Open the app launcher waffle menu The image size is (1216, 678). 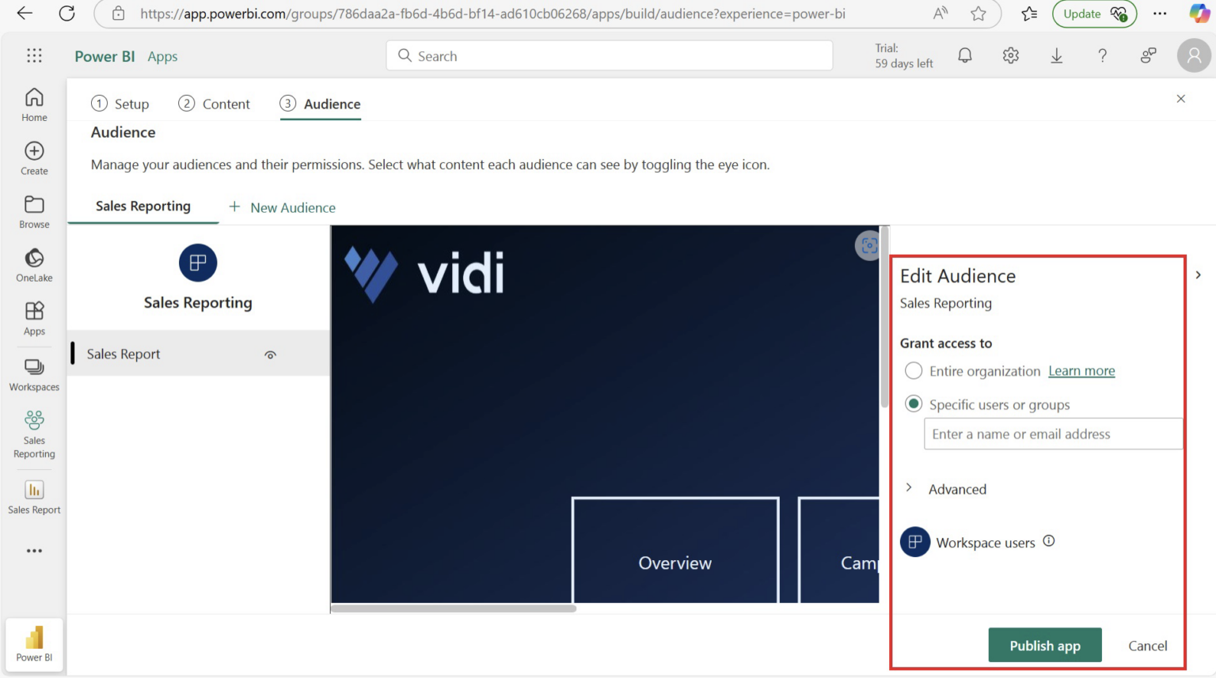34,55
